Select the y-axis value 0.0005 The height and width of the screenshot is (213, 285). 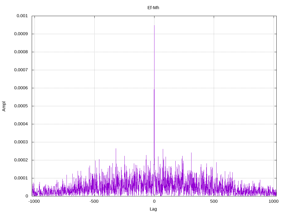click(21, 106)
